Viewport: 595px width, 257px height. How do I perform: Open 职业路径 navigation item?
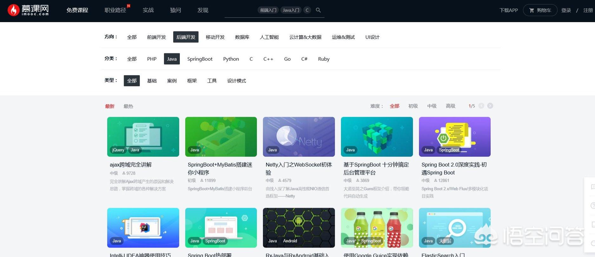115,10
